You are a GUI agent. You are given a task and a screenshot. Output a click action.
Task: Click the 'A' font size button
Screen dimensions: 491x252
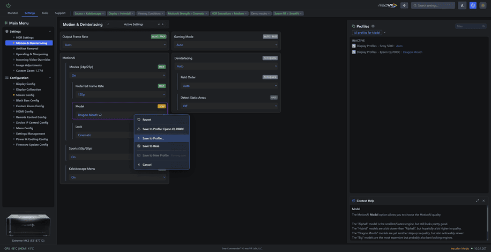tap(462, 5)
